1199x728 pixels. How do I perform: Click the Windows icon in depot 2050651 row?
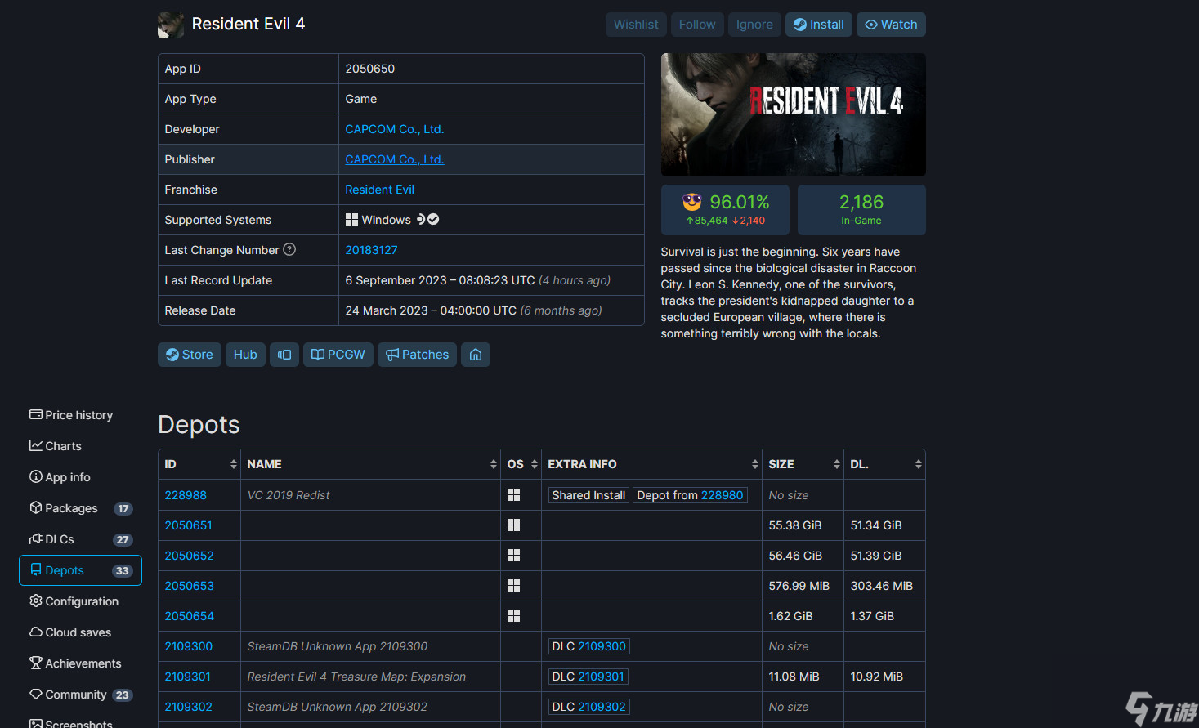(x=513, y=525)
